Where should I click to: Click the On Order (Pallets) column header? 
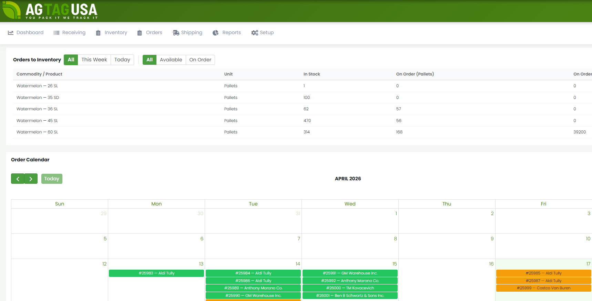tap(415, 74)
